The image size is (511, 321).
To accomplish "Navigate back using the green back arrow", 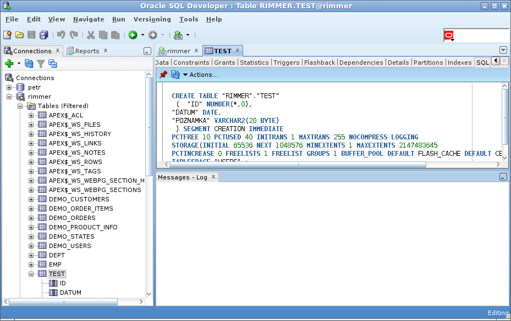I will 133,35.
